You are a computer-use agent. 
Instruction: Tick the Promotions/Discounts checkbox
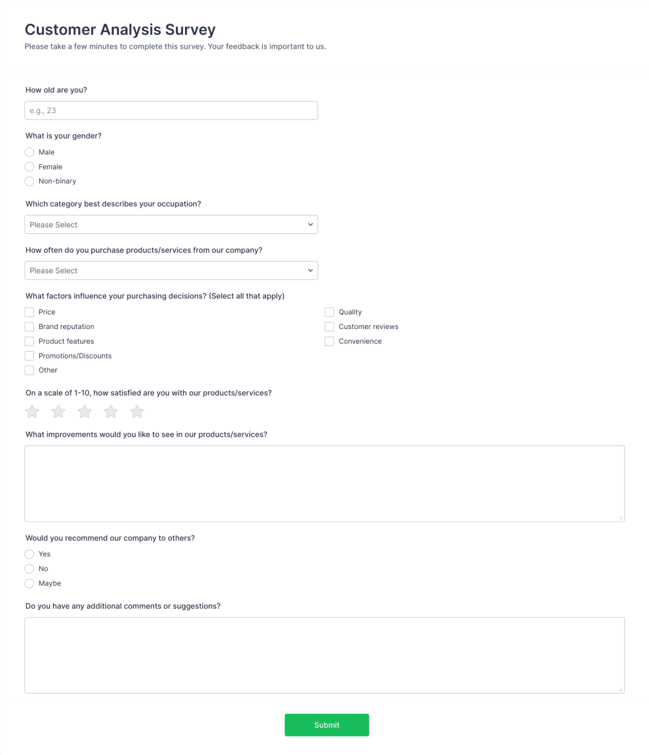[x=29, y=356]
